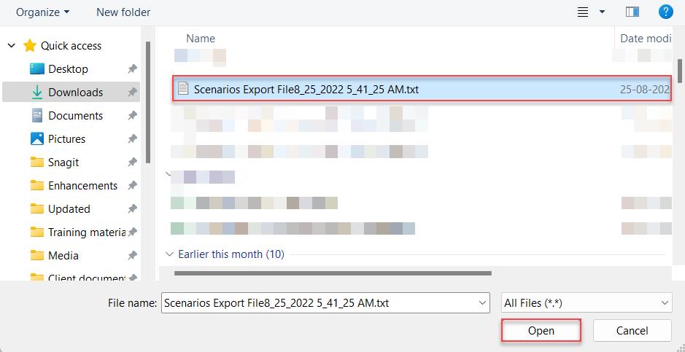This screenshot has width=685, height=352.
Task: Open the Pictures icon in sidebar
Action: point(37,138)
